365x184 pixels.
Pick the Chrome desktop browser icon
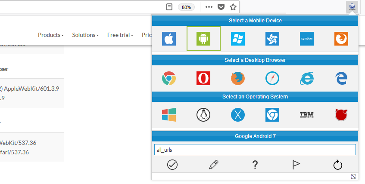[x=169, y=78]
